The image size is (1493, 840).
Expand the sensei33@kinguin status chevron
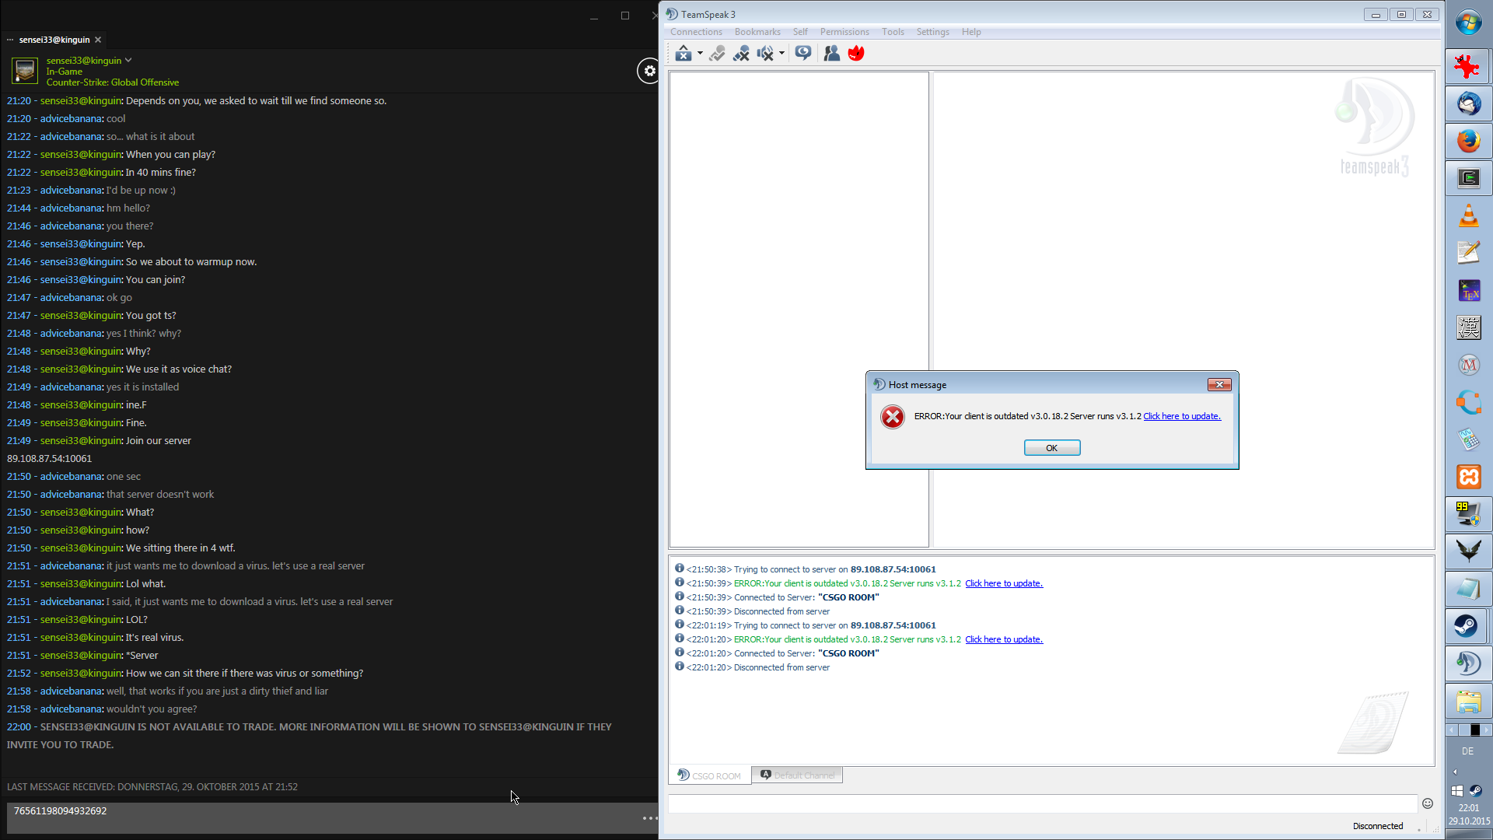pos(128,60)
